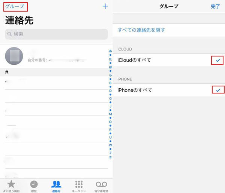Uncheck the iPhoneのすべて checkmark

point(218,90)
